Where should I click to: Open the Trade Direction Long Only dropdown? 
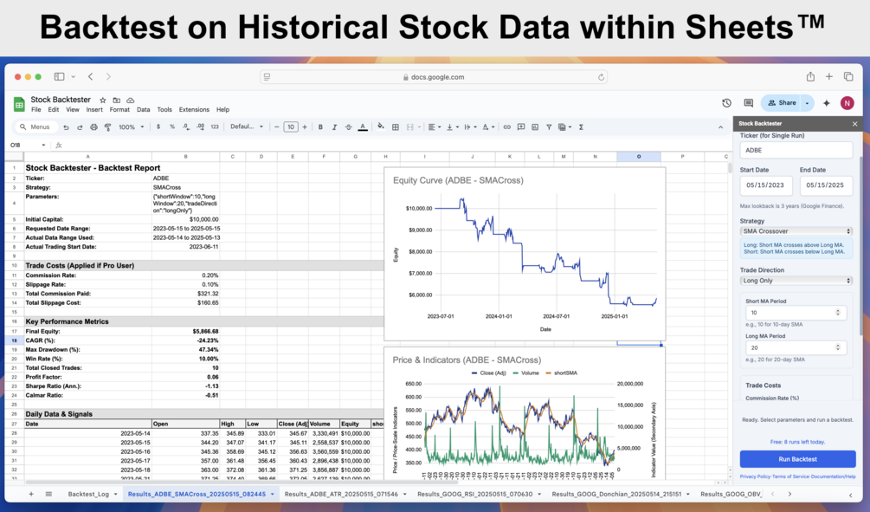coord(796,281)
